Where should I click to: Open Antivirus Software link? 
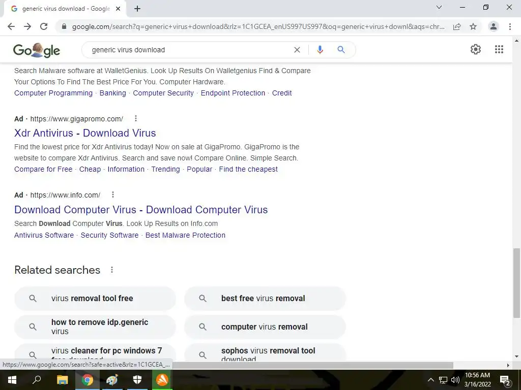[x=44, y=235]
